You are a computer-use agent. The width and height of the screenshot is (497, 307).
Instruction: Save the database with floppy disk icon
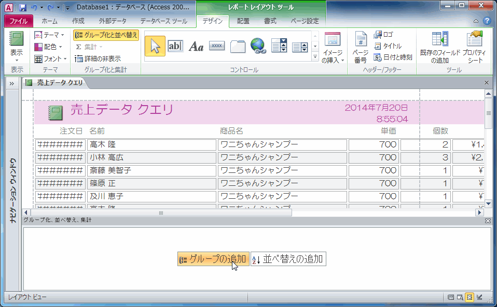point(22,7)
